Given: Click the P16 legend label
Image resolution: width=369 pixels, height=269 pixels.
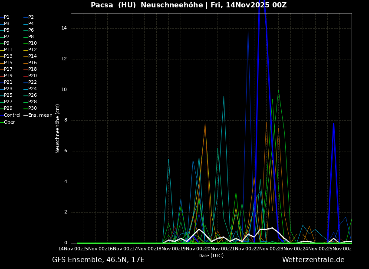Looking at the screenshot, I should coord(33,63).
